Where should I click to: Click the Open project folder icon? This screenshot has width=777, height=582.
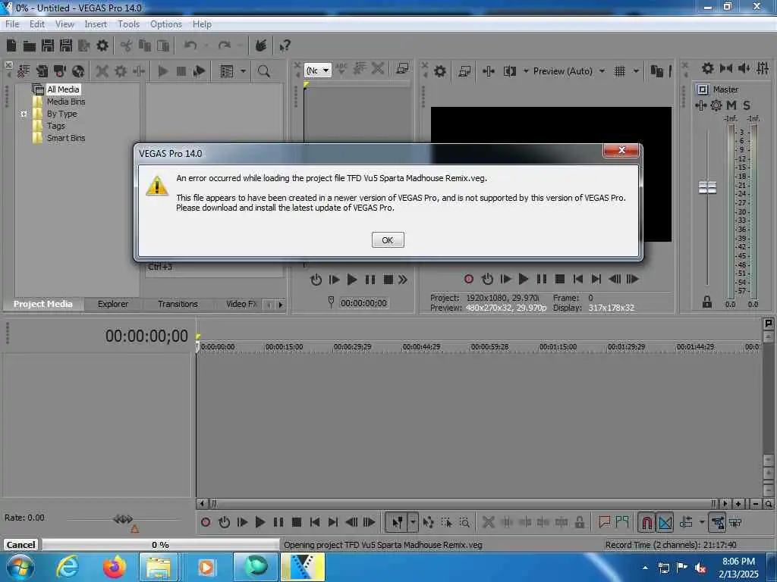30,46
